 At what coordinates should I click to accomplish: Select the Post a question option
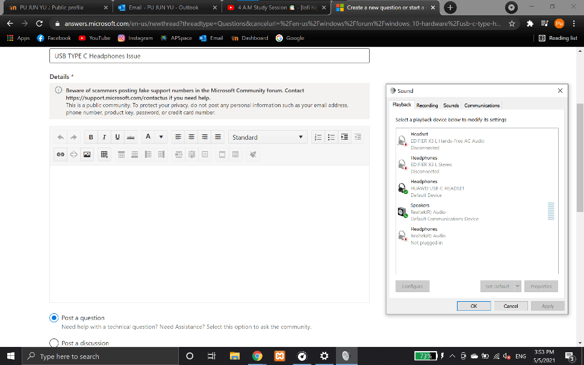(x=54, y=317)
